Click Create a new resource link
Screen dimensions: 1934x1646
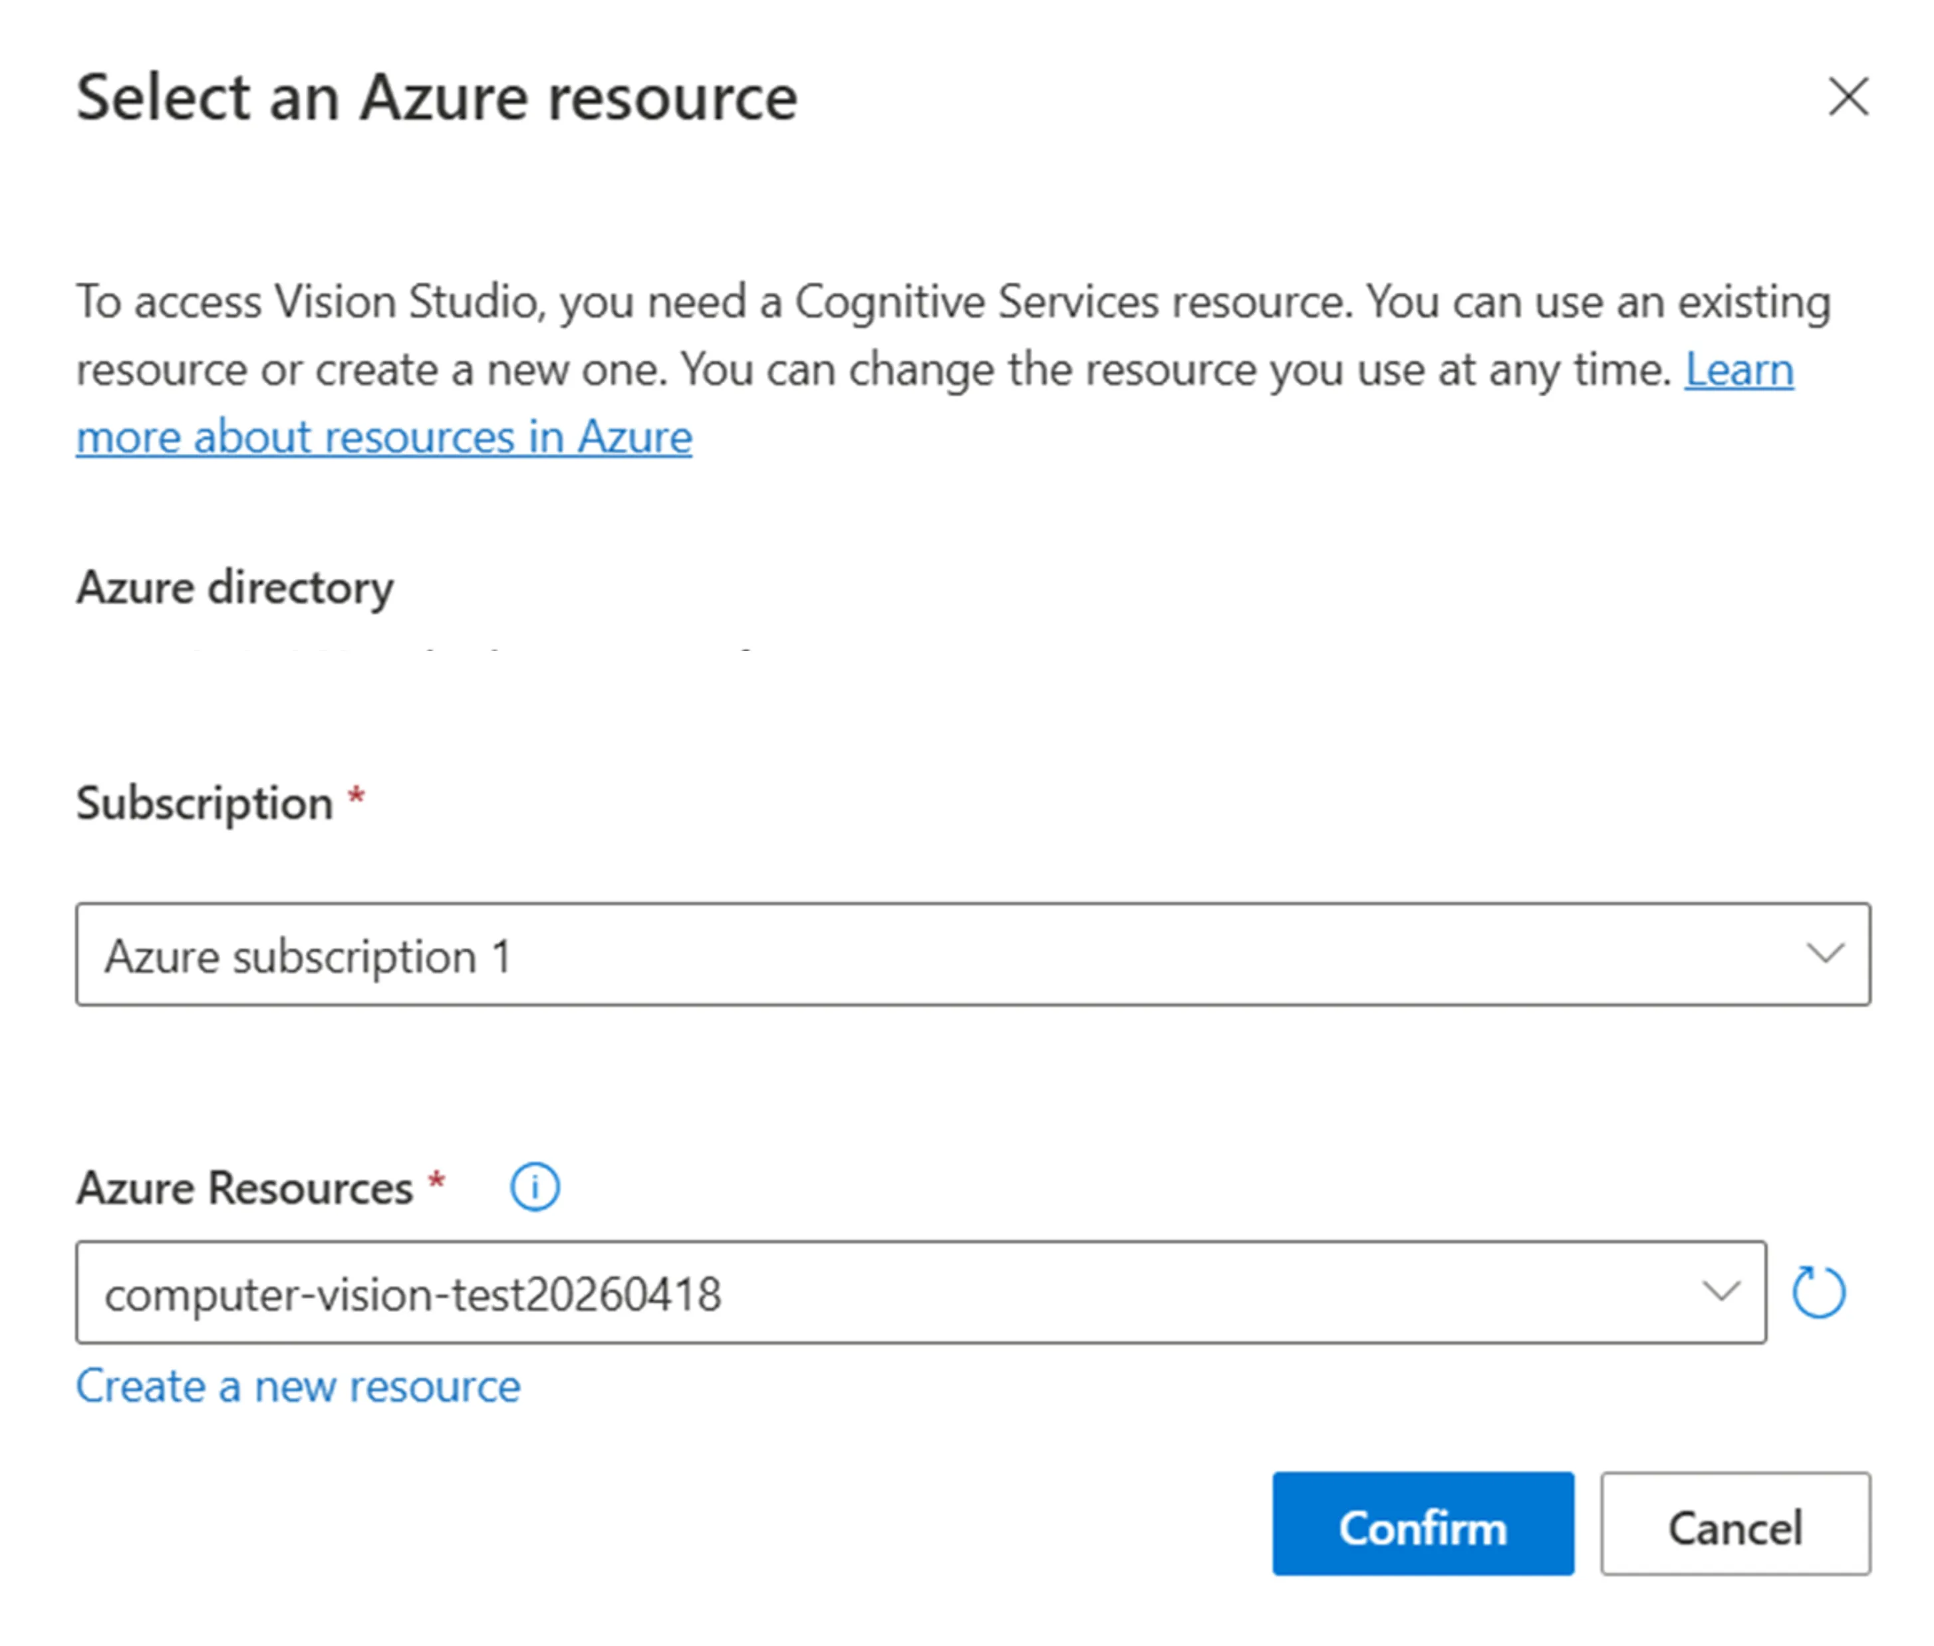(x=299, y=1387)
